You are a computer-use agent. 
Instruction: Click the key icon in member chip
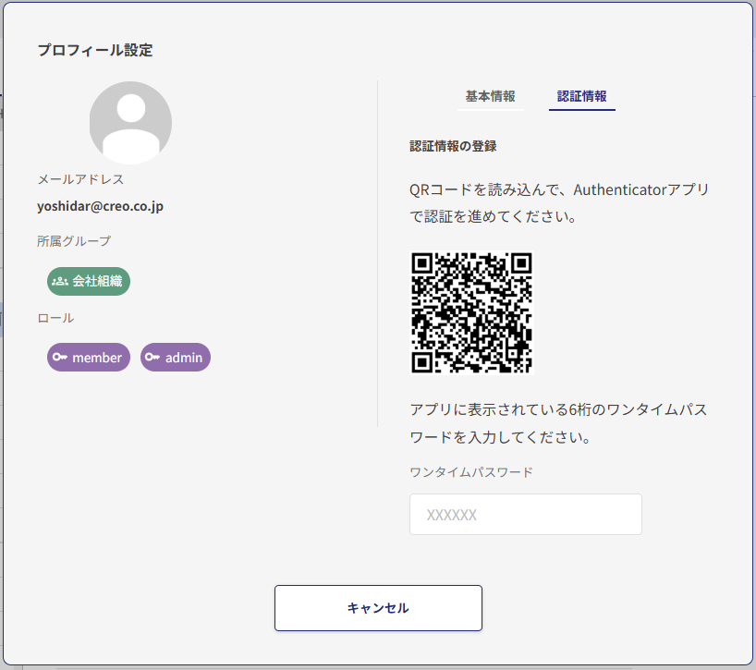pos(60,358)
